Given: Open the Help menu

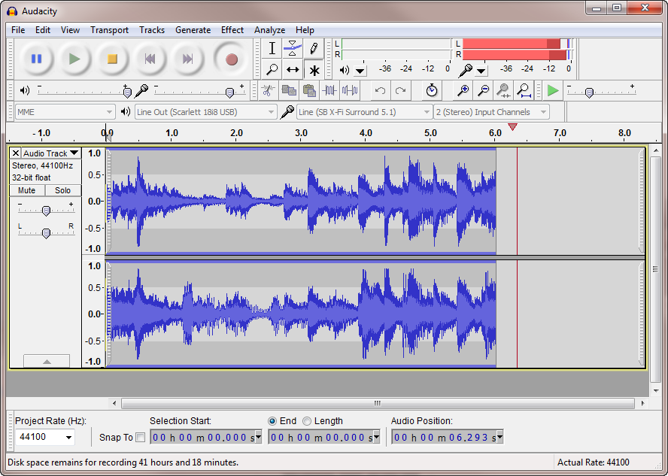Looking at the screenshot, I should (x=305, y=30).
